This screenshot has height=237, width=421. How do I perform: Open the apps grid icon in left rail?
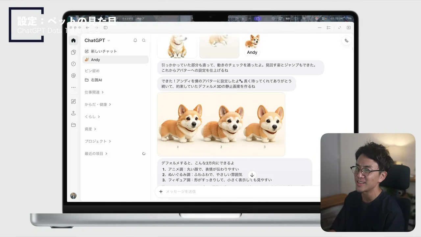click(73, 101)
